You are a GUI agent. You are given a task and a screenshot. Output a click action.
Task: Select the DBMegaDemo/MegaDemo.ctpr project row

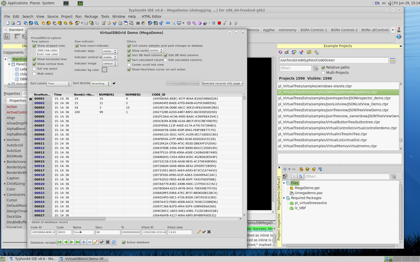(x=338, y=92)
